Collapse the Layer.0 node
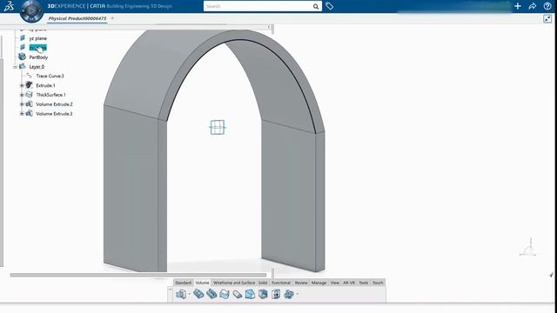The height and width of the screenshot is (313, 557). point(16,67)
